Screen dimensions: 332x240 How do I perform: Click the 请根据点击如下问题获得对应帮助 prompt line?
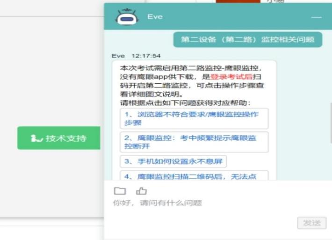coord(185,102)
